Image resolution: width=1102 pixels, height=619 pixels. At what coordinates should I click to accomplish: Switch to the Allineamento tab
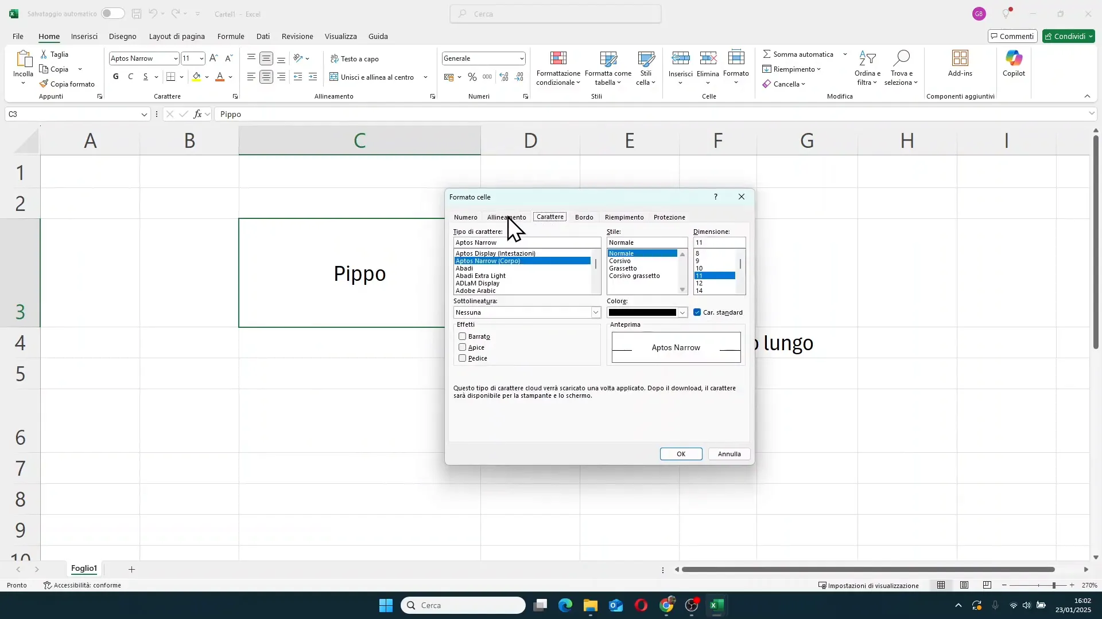coord(506,217)
